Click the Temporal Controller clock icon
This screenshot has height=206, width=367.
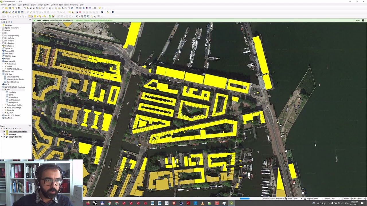tap(69, 8)
